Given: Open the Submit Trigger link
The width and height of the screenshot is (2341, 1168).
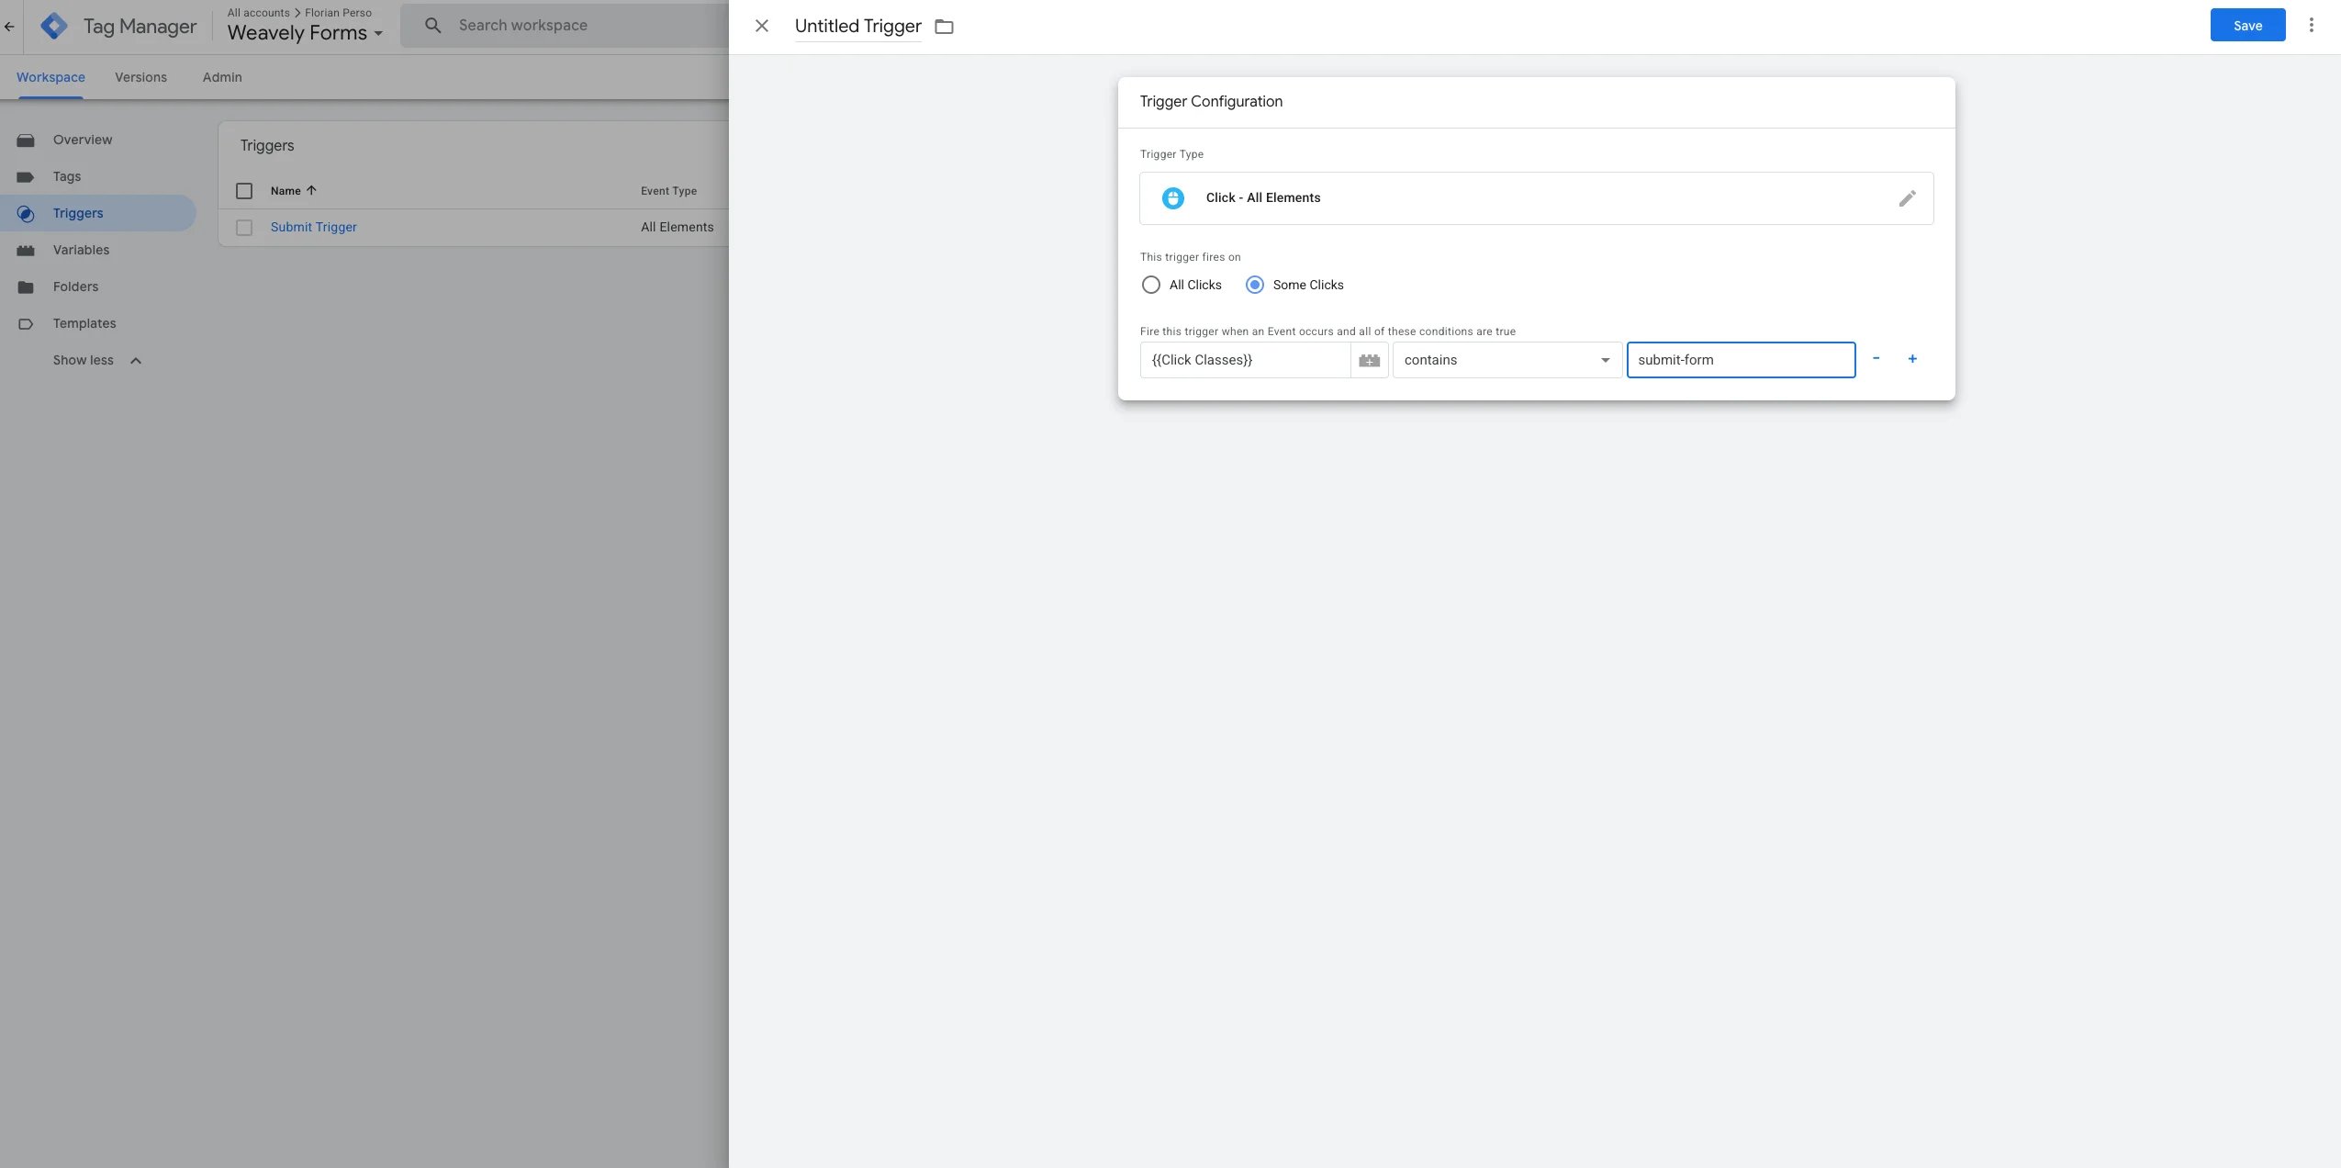Looking at the screenshot, I should pyautogui.click(x=313, y=227).
